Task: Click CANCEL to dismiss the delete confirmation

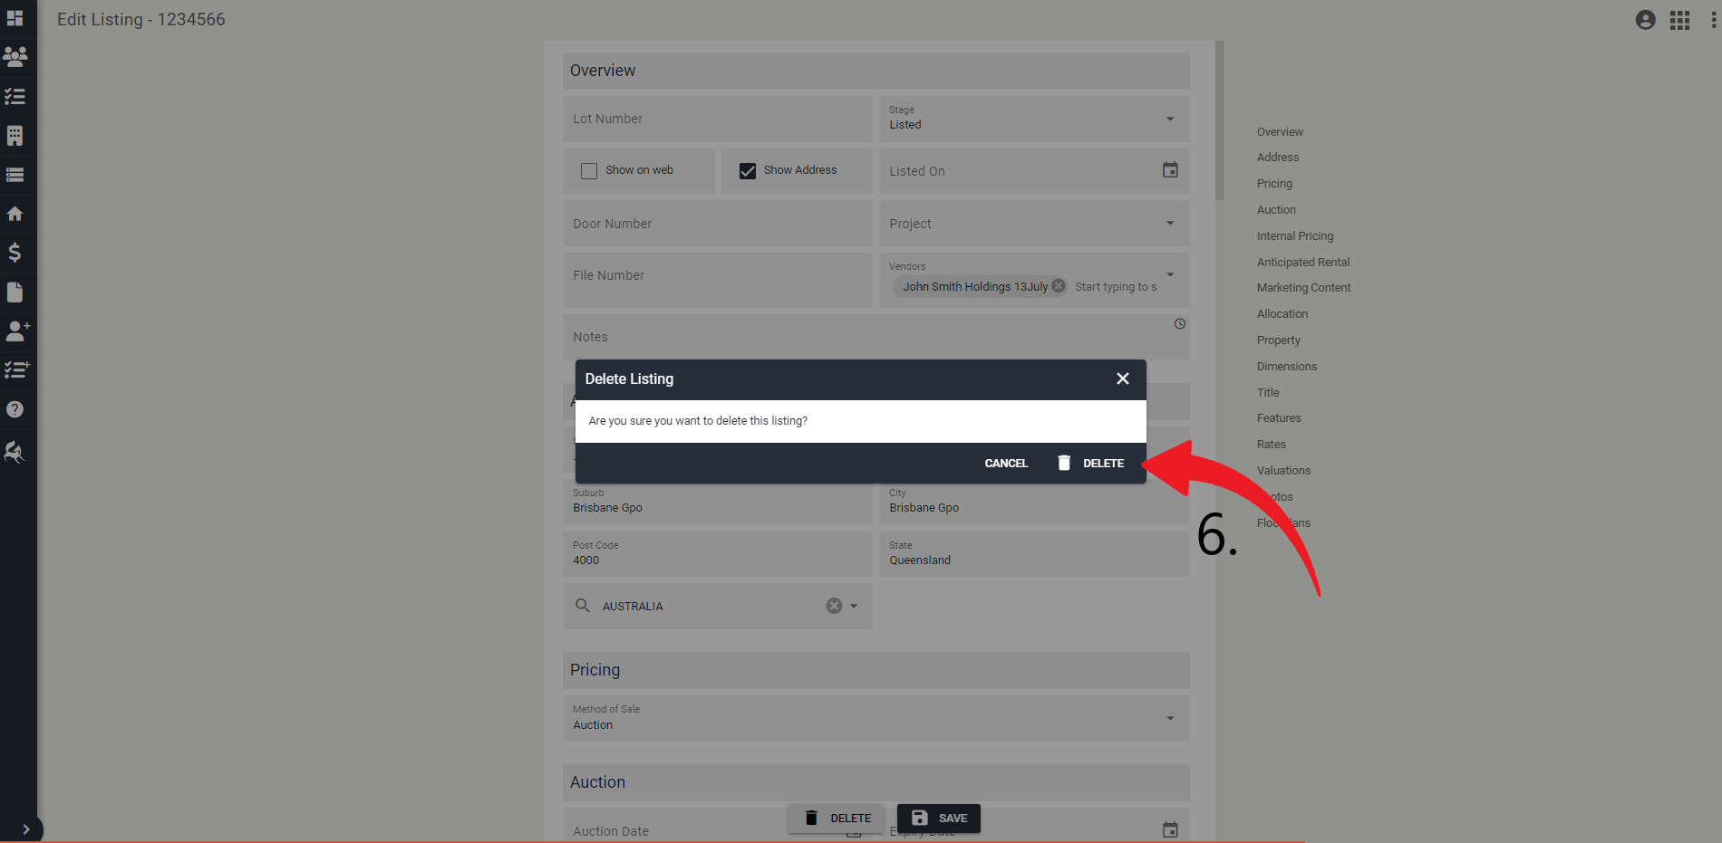Action: (x=1006, y=463)
